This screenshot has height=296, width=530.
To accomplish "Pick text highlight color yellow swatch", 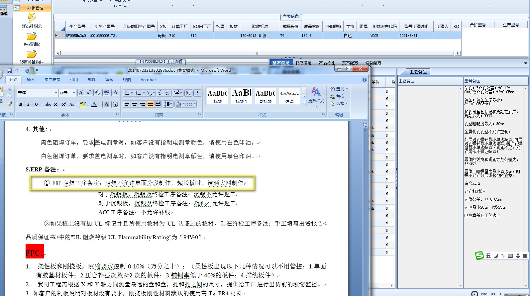I will (x=83, y=104).
